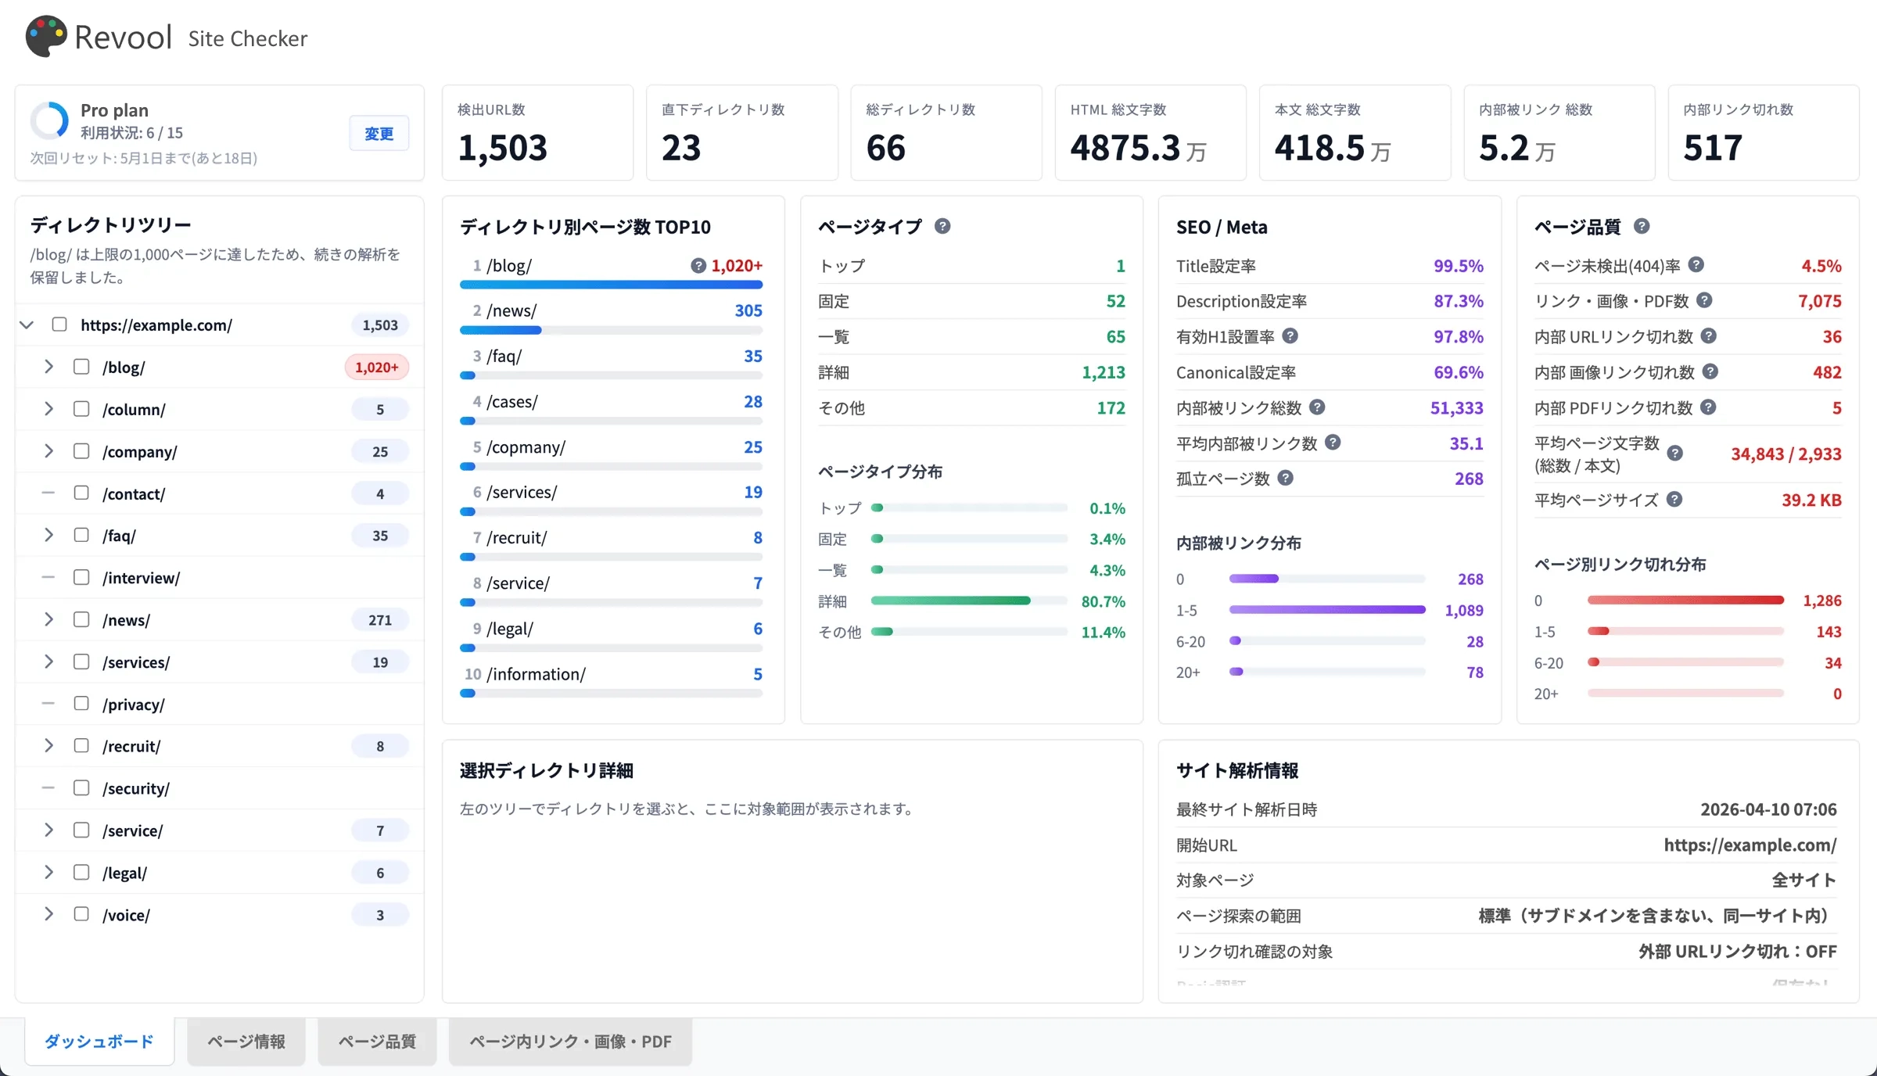
Task: Show help for 内部 画像リンク切れ数
Action: coord(1710,371)
